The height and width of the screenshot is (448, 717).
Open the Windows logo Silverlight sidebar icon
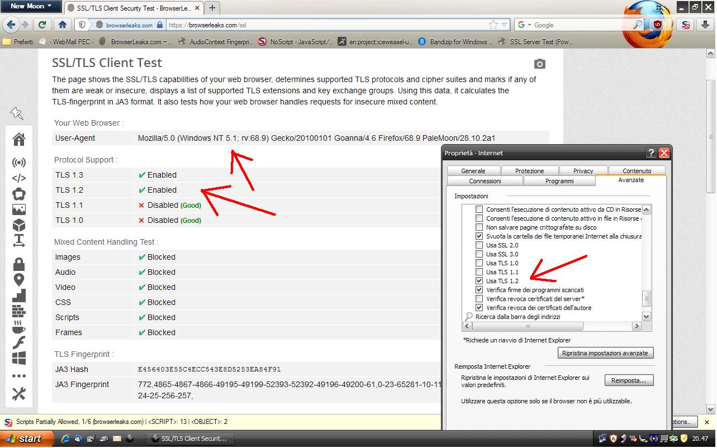pos(19,358)
